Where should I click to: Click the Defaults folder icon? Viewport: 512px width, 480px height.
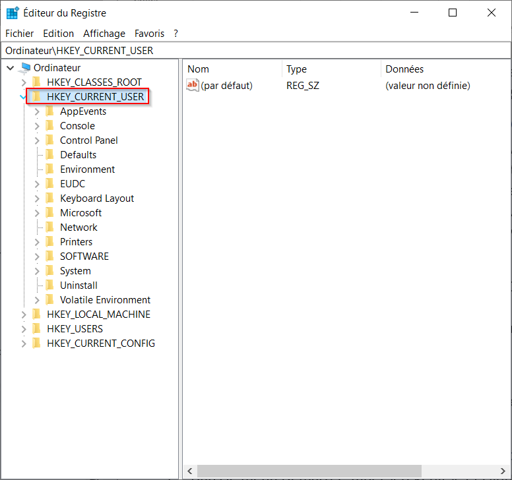[49, 155]
